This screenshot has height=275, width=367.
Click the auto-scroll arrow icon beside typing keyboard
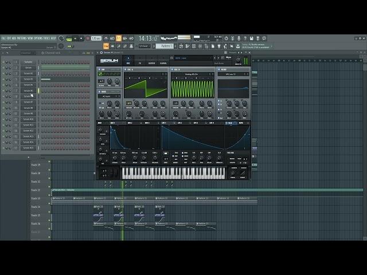coord(112,46)
